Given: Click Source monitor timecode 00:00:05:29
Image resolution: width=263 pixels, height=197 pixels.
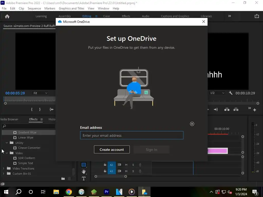Looking at the screenshot, I should point(15,93).
